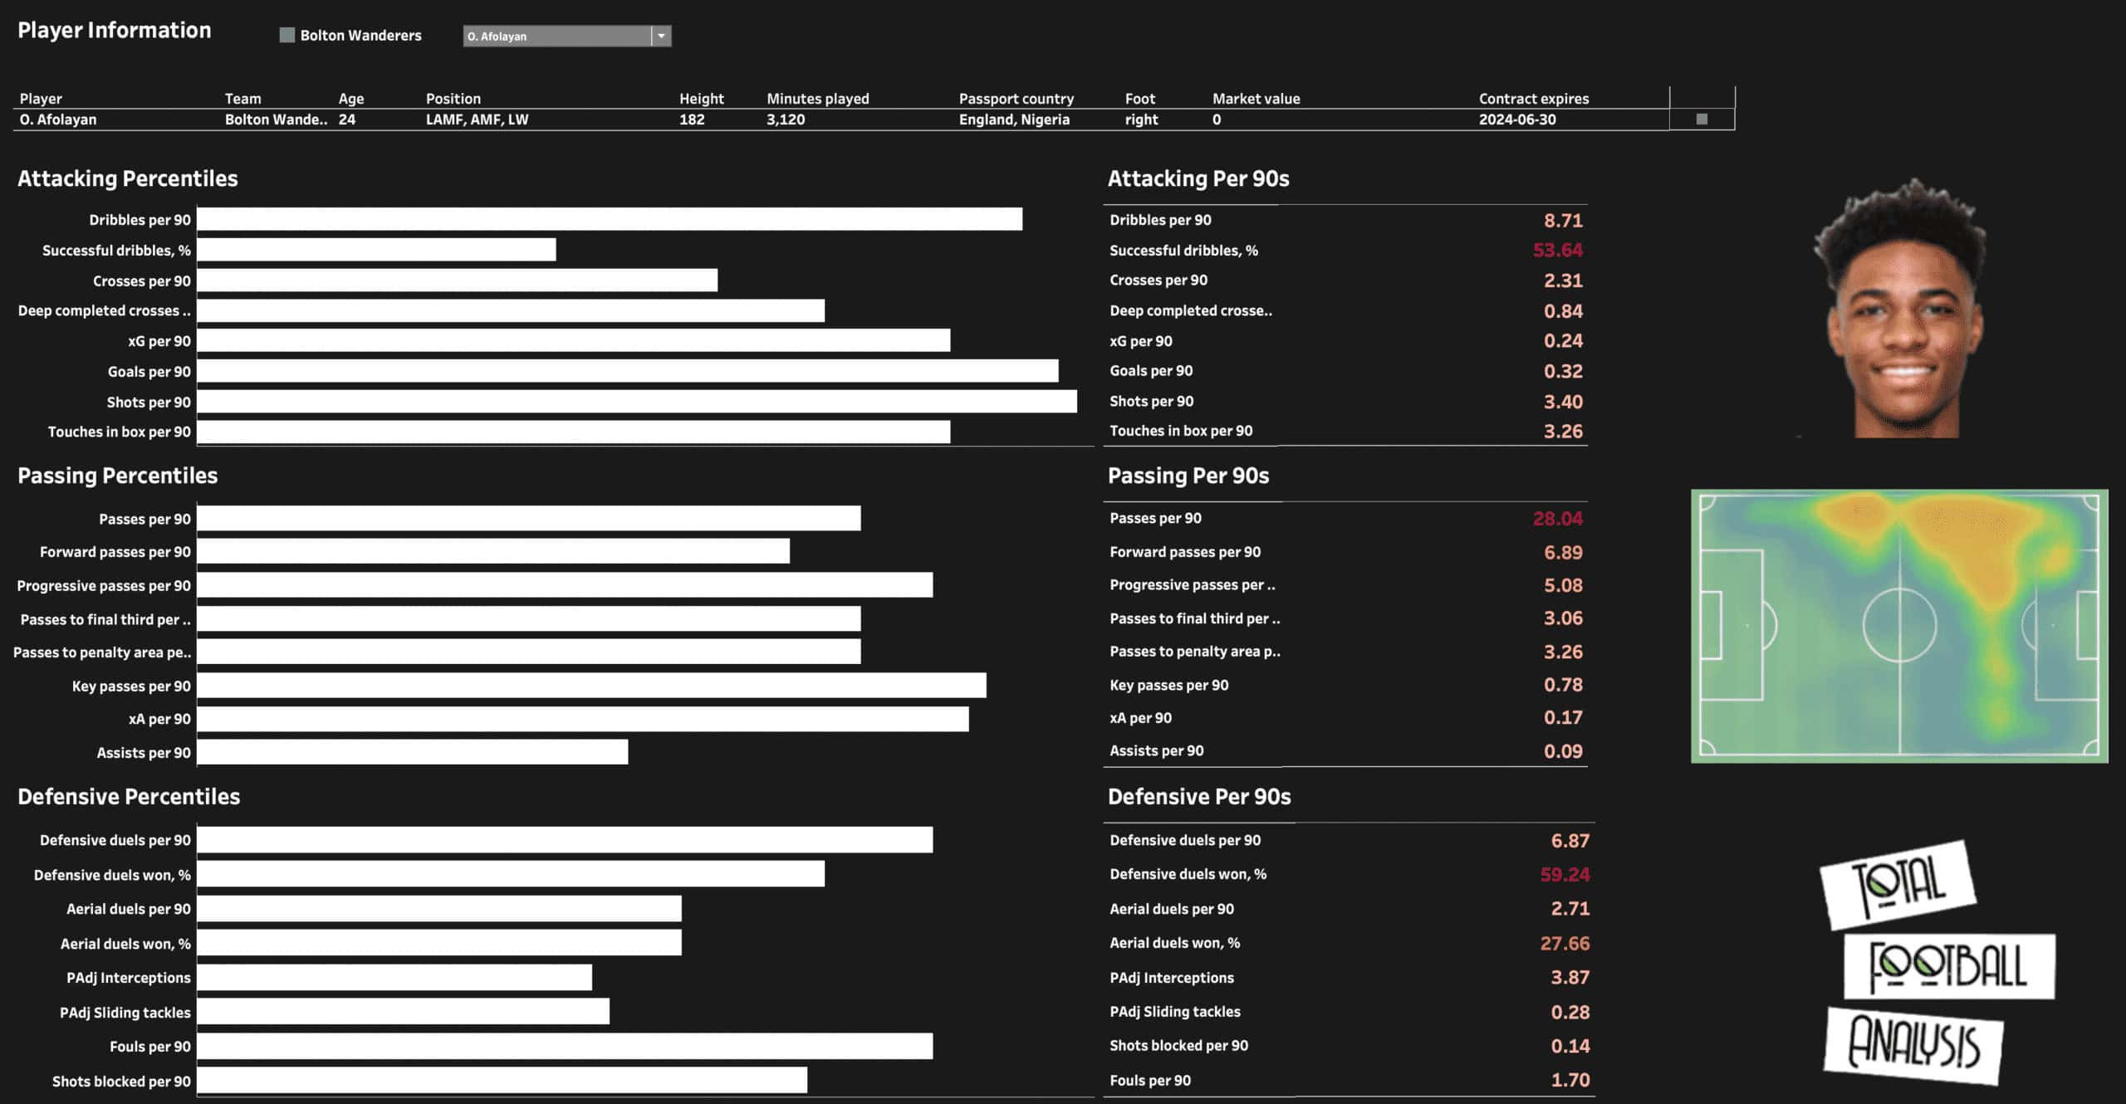Select the PAdj Interceptions percentile bar
2126x1104 pixels.
[394, 977]
